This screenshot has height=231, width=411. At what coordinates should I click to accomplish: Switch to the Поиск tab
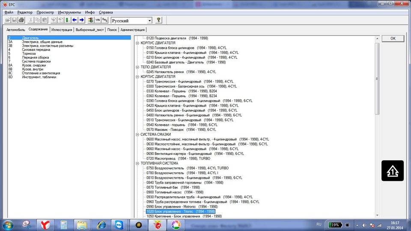[x=112, y=30]
